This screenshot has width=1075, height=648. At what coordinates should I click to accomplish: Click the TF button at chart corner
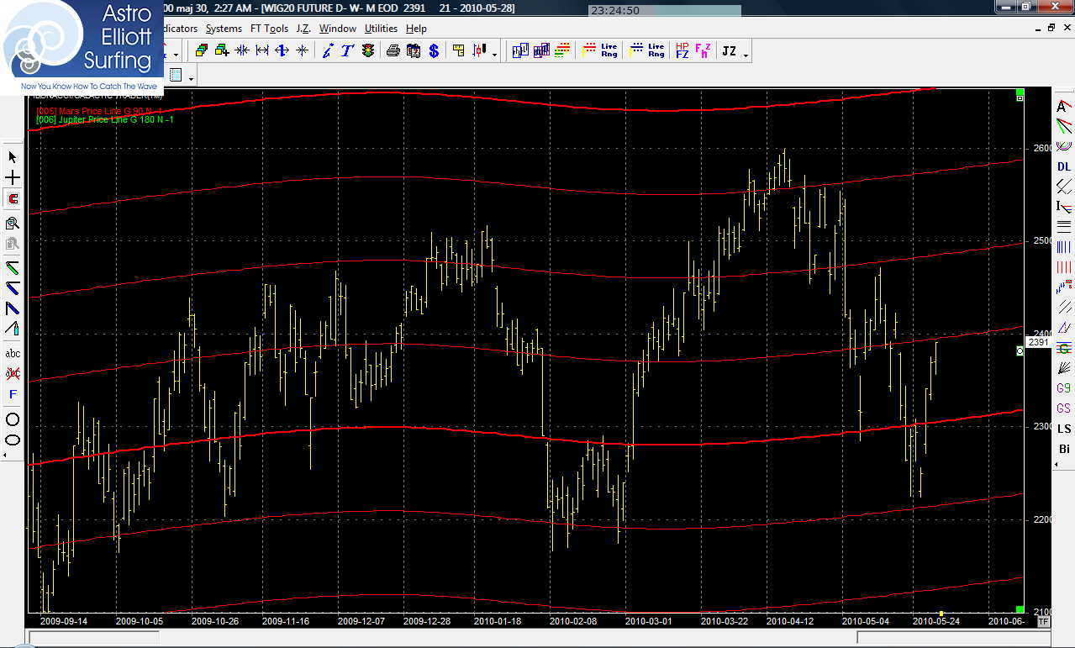pyautogui.click(x=1043, y=622)
